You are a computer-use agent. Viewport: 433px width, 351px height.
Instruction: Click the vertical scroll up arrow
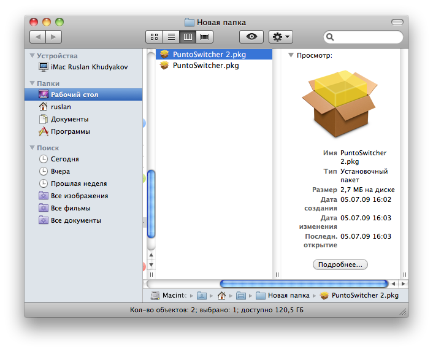pos(151,255)
